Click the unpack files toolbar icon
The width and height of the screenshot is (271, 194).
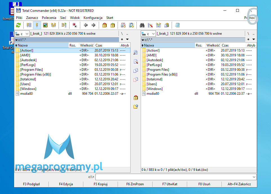pos(113,25)
